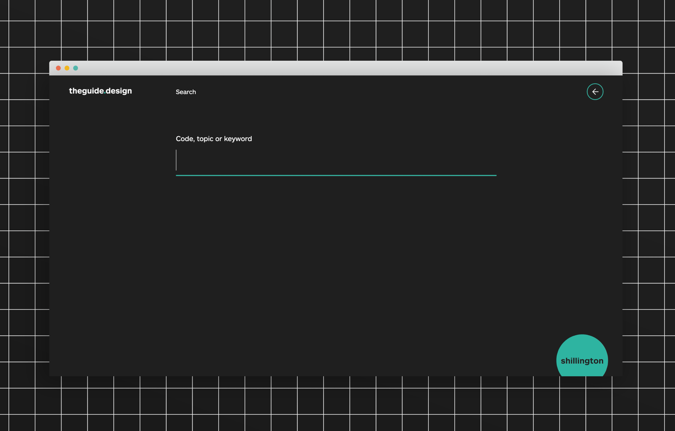The height and width of the screenshot is (431, 675).
Task: Click the green traffic light dot
Action: tap(76, 68)
